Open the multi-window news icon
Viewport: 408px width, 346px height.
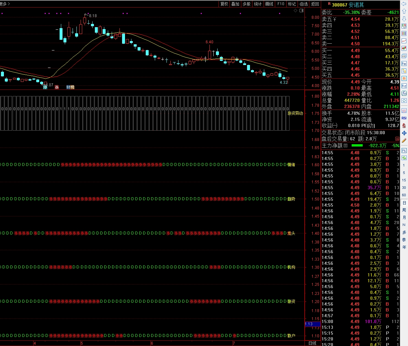pos(404,56)
